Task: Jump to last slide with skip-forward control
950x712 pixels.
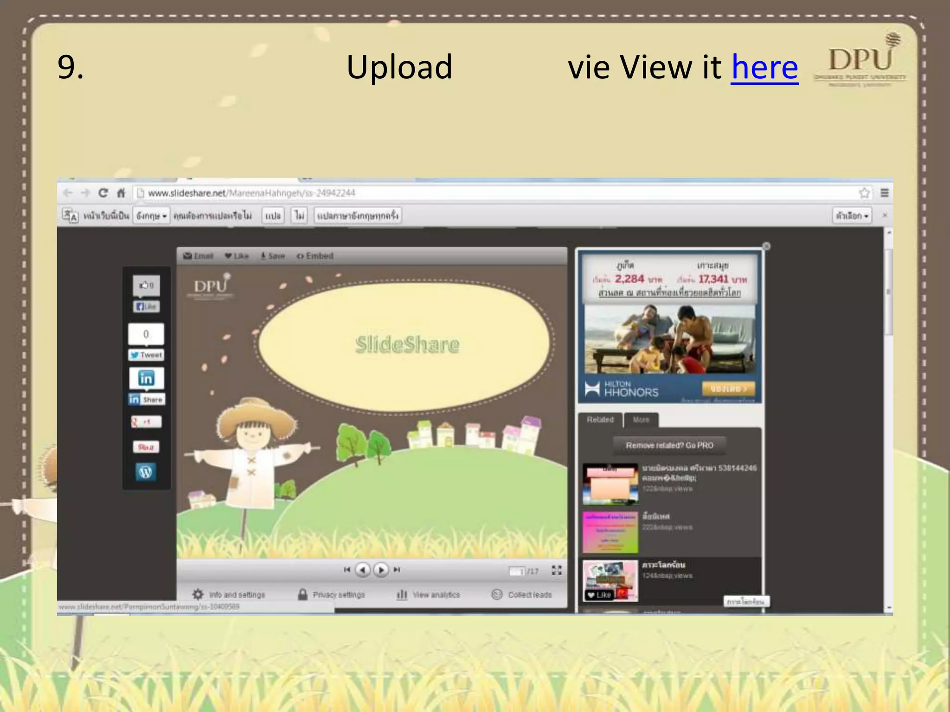Action: (x=397, y=570)
